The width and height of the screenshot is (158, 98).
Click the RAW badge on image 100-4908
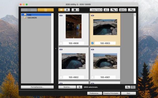(61, 16)
